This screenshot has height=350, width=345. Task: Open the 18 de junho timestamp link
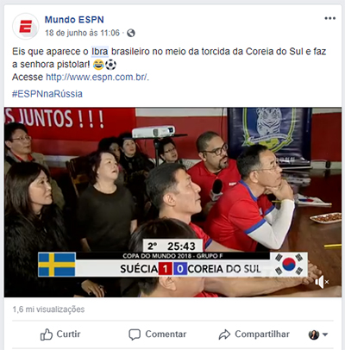point(82,33)
